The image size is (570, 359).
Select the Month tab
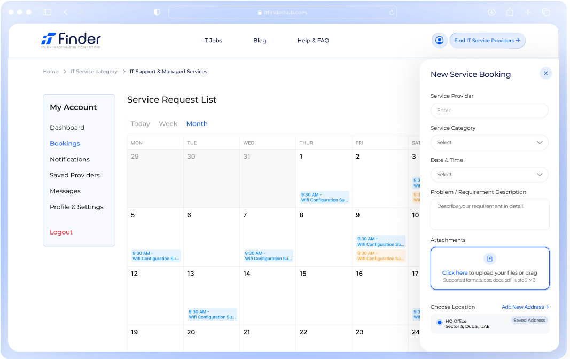coord(197,124)
